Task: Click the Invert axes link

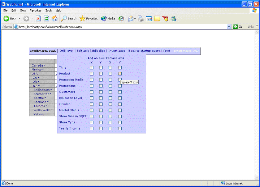Action: point(117,51)
